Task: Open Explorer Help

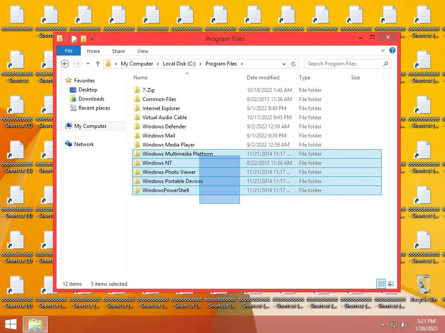Action: point(392,50)
